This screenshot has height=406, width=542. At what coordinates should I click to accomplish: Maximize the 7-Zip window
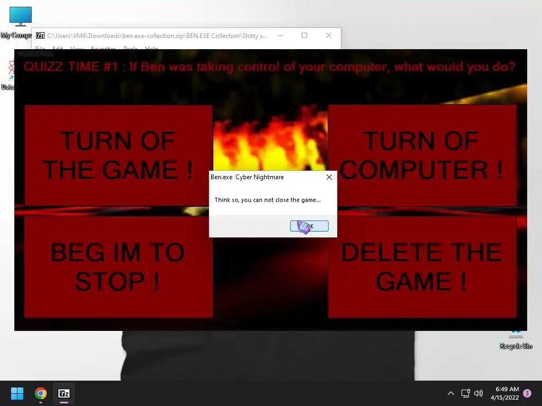(304, 35)
